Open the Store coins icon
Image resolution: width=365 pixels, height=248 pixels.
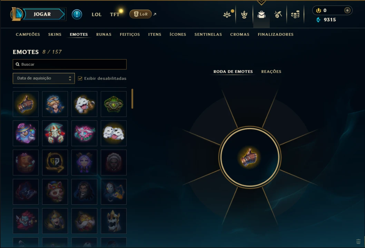[295, 14]
